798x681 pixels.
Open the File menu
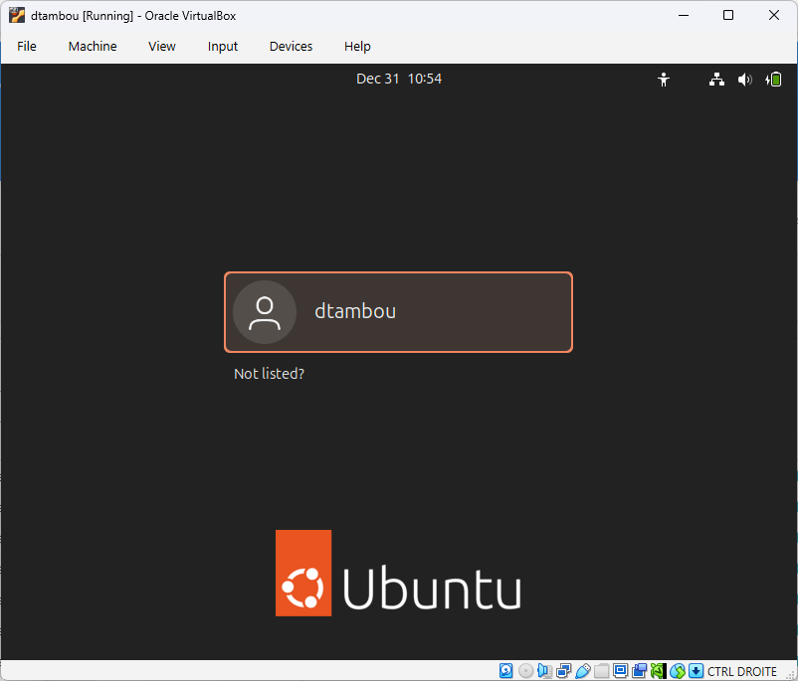point(27,47)
